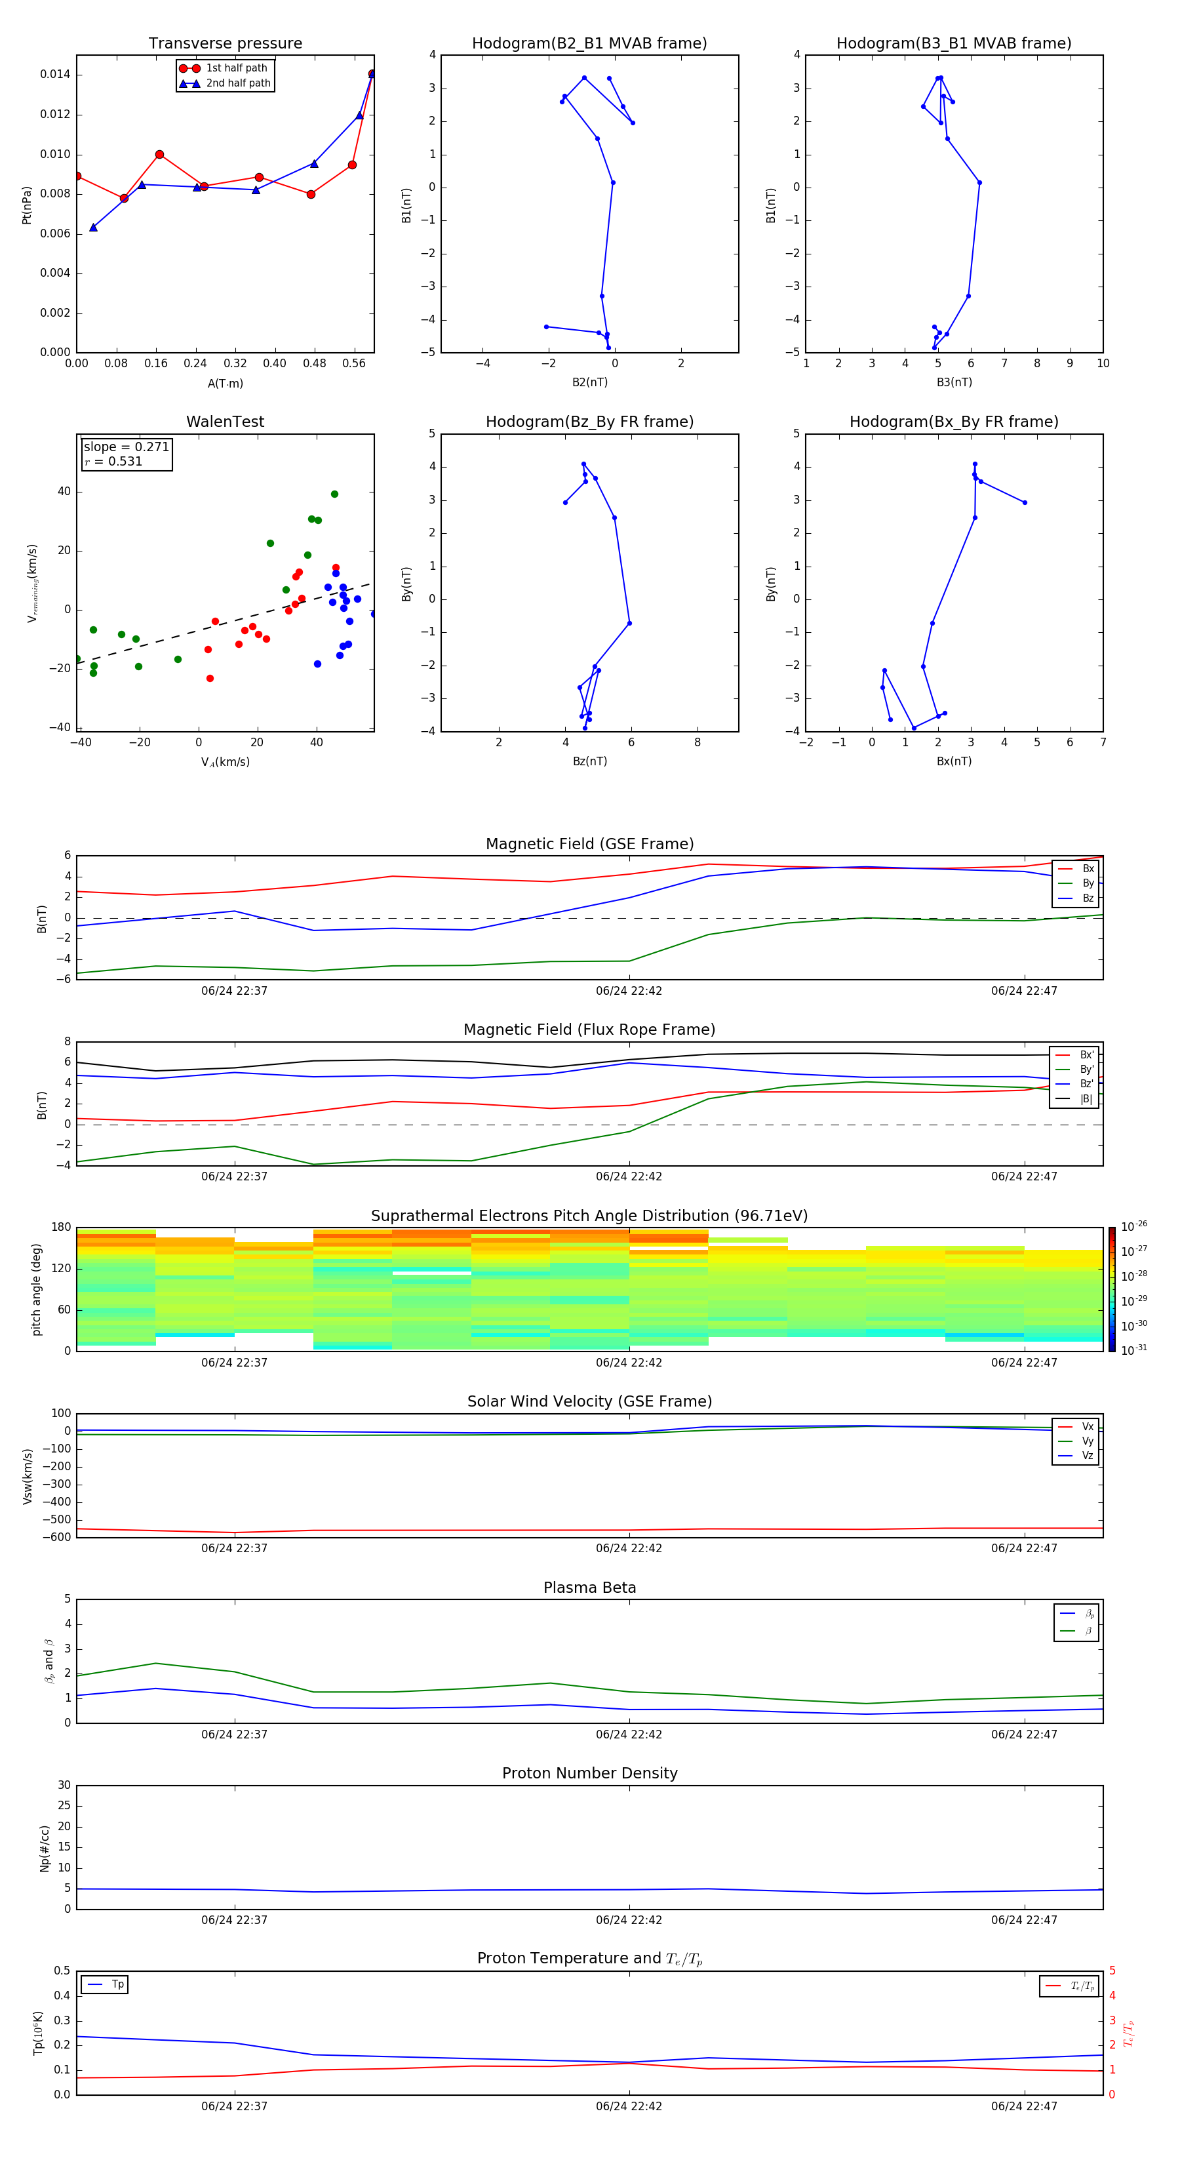Click '06/24 22:42' tick under GSE magnetic field
The height and width of the screenshot is (2164, 1180).
pos(629,992)
